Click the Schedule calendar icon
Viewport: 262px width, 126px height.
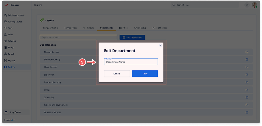click(x=5, y=41)
